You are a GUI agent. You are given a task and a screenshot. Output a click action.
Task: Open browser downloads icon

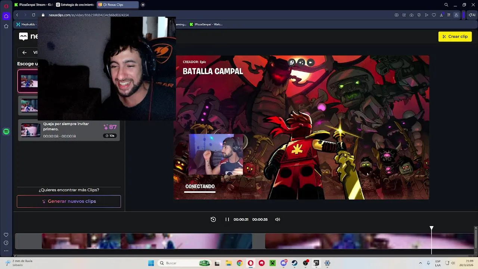441,15
